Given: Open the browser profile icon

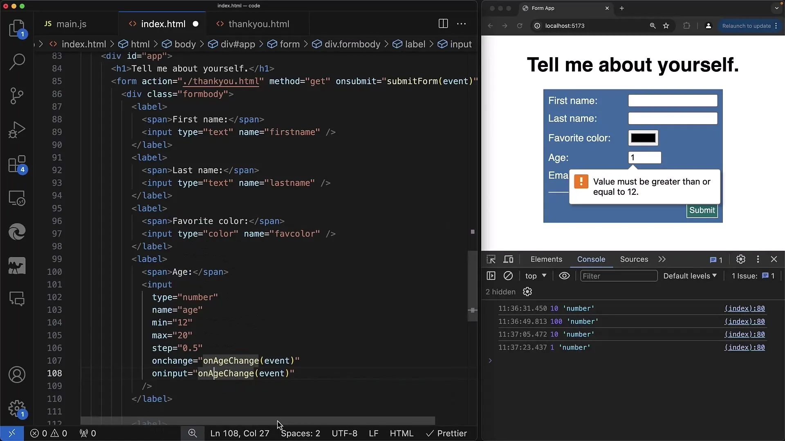Looking at the screenshot, I should click(709, 26).
